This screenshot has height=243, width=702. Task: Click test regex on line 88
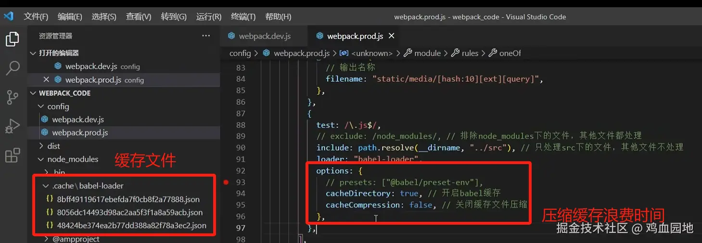(360, 125)
